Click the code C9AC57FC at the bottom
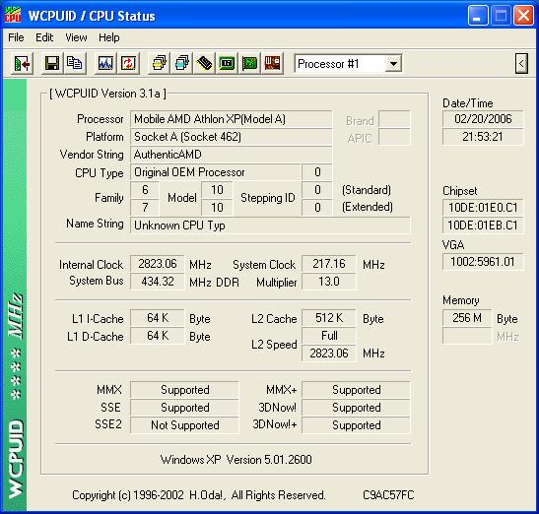 click(x=388, y=495)
